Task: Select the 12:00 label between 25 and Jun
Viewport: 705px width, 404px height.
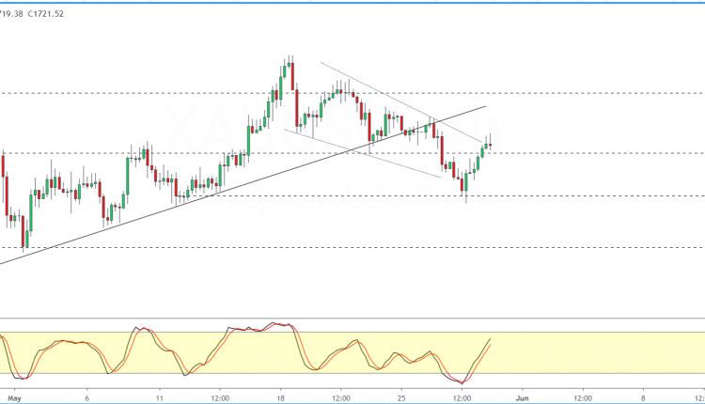Action: tap(462, 398)
